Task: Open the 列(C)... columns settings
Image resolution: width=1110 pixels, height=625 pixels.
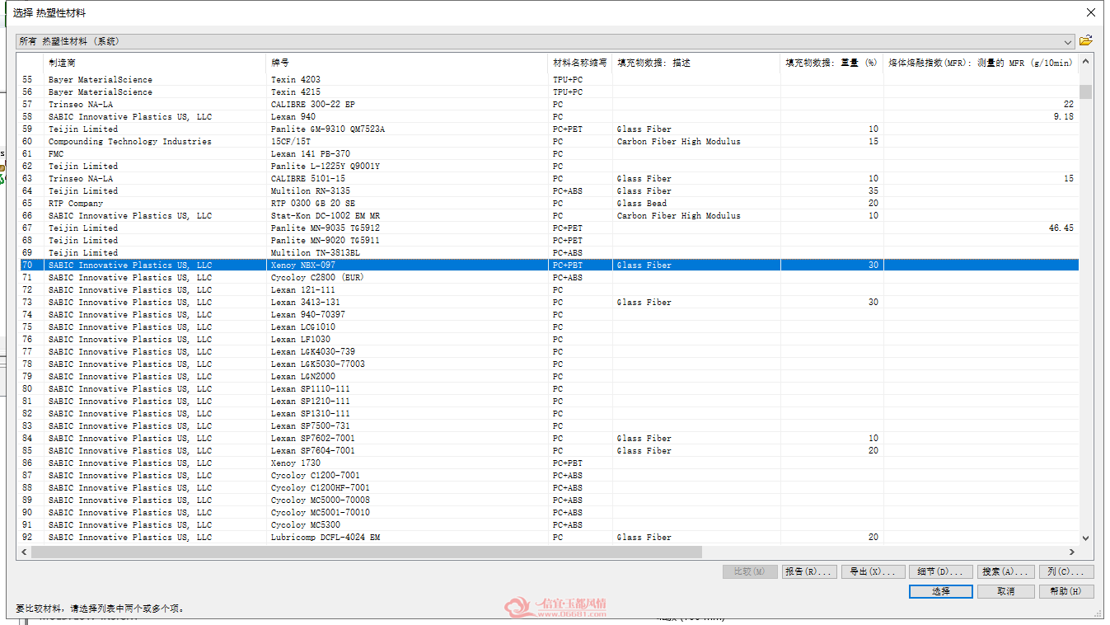Action: (1066, 571)
